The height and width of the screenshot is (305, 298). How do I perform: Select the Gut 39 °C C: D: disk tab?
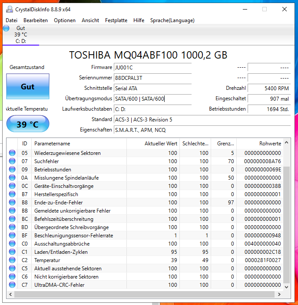tap(21, 35)
